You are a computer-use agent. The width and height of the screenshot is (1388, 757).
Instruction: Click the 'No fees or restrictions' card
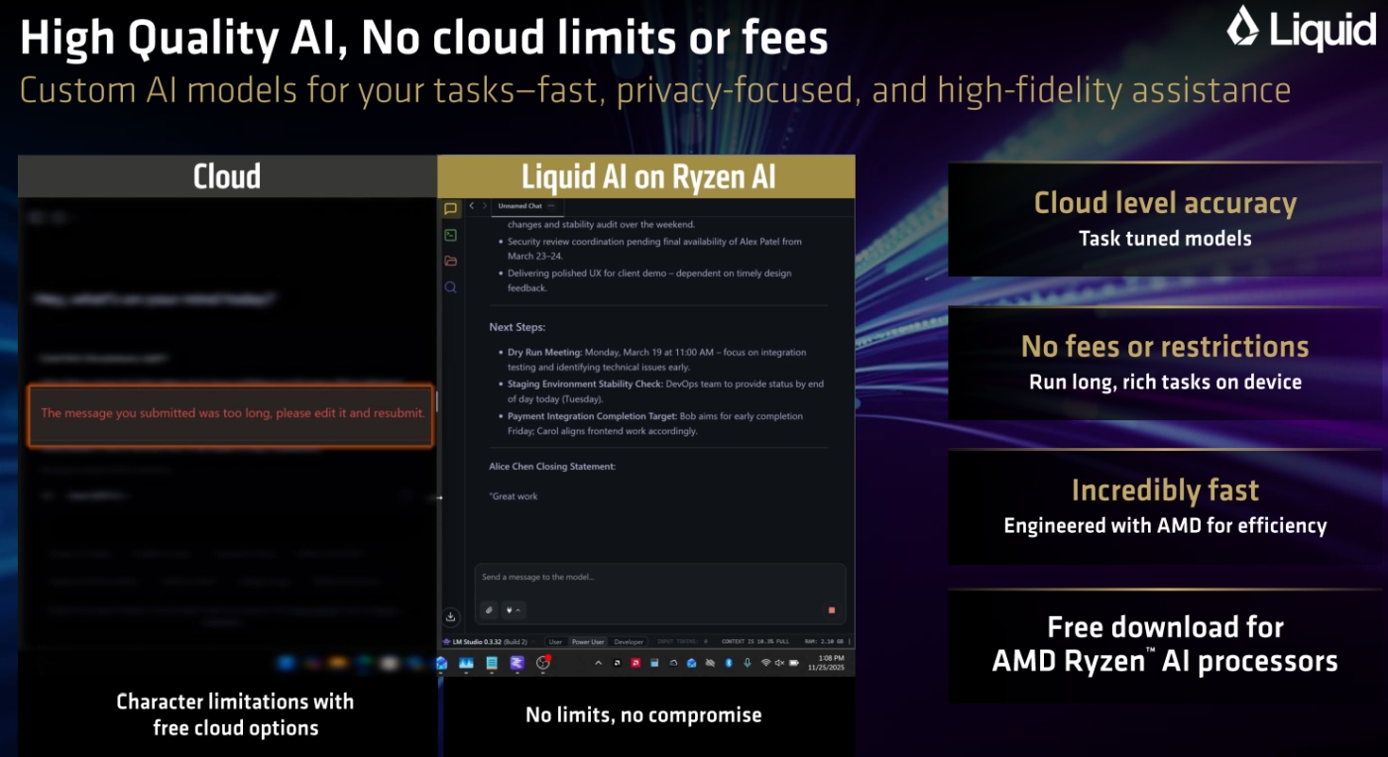click(x=1165, y=363)
